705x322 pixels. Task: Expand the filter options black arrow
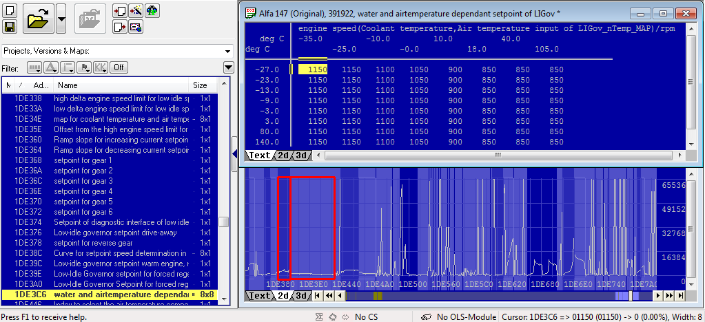pos(228,68)
